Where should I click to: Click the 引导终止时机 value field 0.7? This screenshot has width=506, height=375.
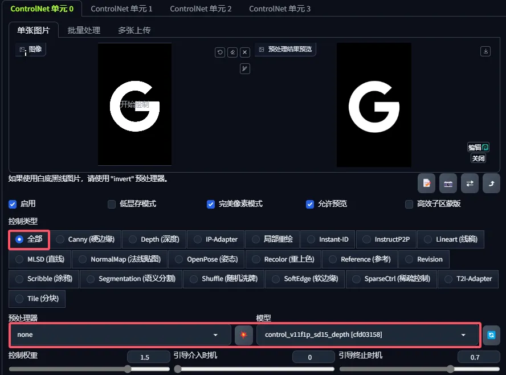[x=479, y=357]
